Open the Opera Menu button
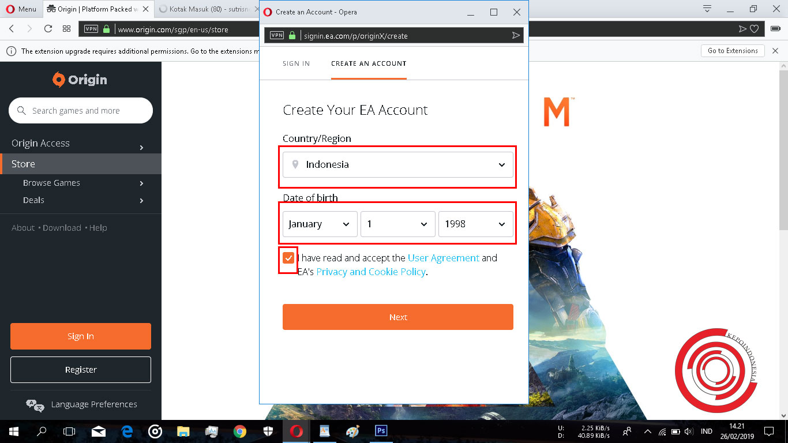788x443 pixels. tap(21, 9)
